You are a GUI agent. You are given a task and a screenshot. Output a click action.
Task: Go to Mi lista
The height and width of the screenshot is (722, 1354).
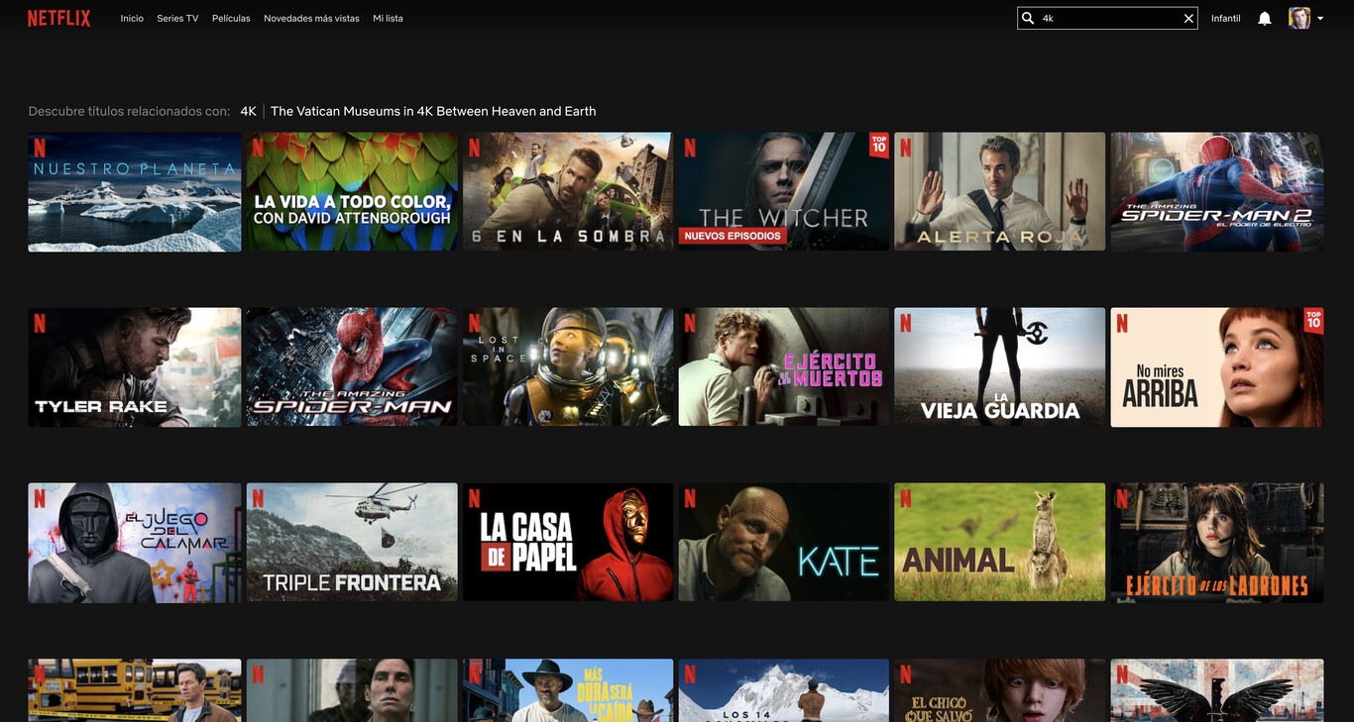pyautogui.click(x=386, y=16)
